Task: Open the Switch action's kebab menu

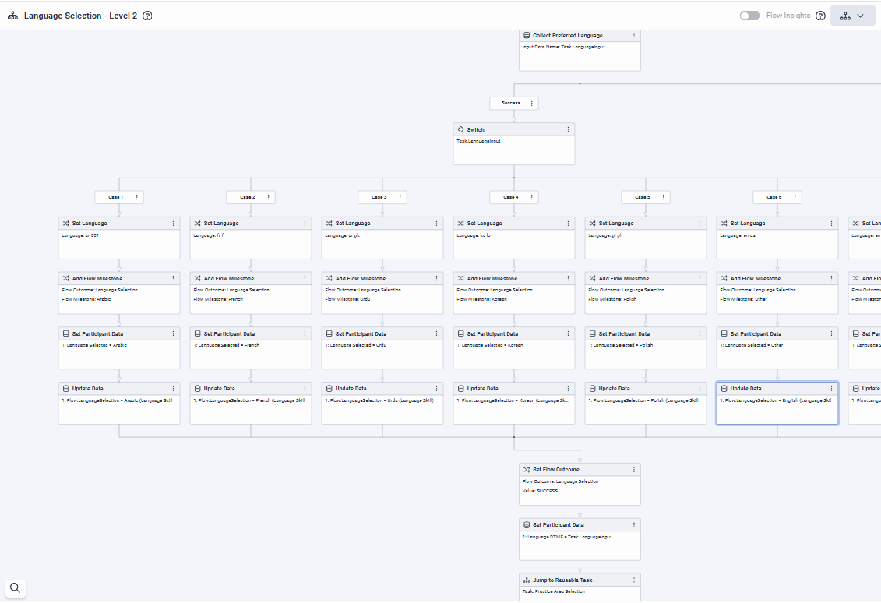Action: pyautogui.click(x=569, y=129)
